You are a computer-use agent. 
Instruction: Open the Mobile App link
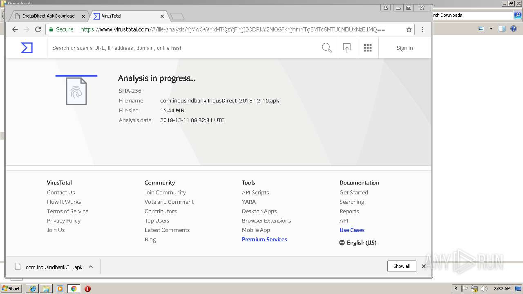click(x=256, y=230)
